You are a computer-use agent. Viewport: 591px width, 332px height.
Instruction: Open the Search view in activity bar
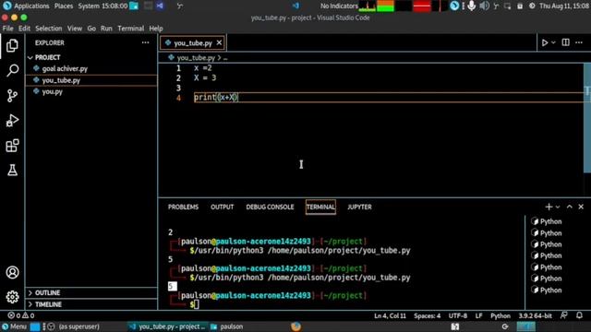(12, 70)
